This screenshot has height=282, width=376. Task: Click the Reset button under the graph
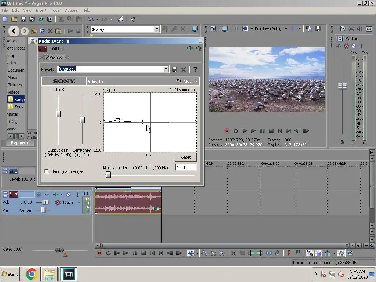(185, 157)
